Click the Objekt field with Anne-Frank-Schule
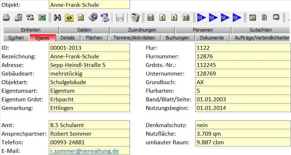291x155 pixels. 89,5
